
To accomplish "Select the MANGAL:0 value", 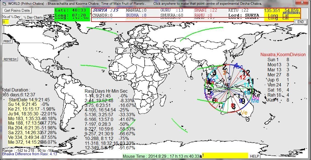I will tap(136, 10).
